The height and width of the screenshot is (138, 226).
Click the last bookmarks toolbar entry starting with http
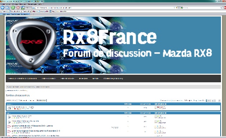[58, 11]
